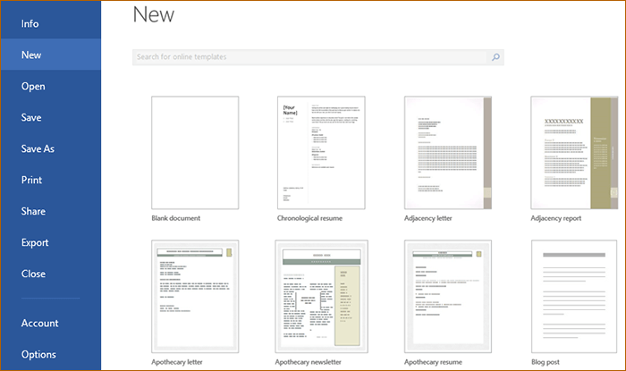
Task: Choose the Chronological resume template
Action: tap(321, 152)
